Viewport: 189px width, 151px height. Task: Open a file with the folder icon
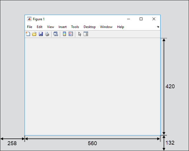(x=34, y=34)
